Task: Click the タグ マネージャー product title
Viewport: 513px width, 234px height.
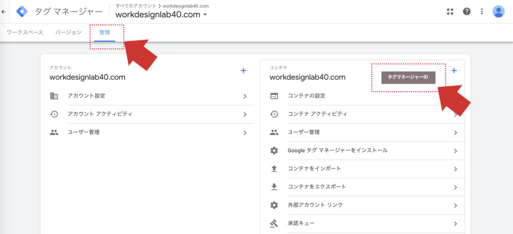Action: pyautogui.click(x=69, y=12)
